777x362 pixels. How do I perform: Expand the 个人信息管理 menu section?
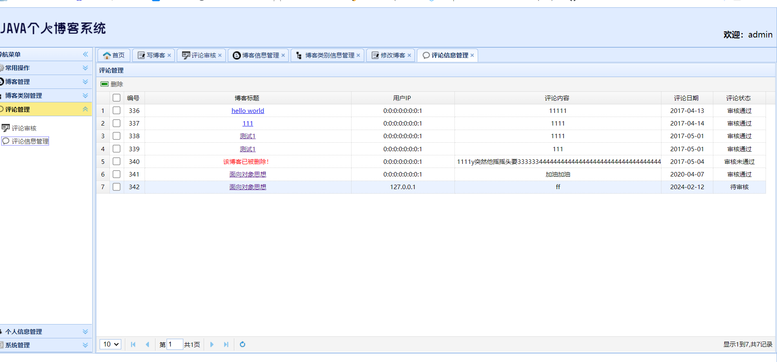85,331
